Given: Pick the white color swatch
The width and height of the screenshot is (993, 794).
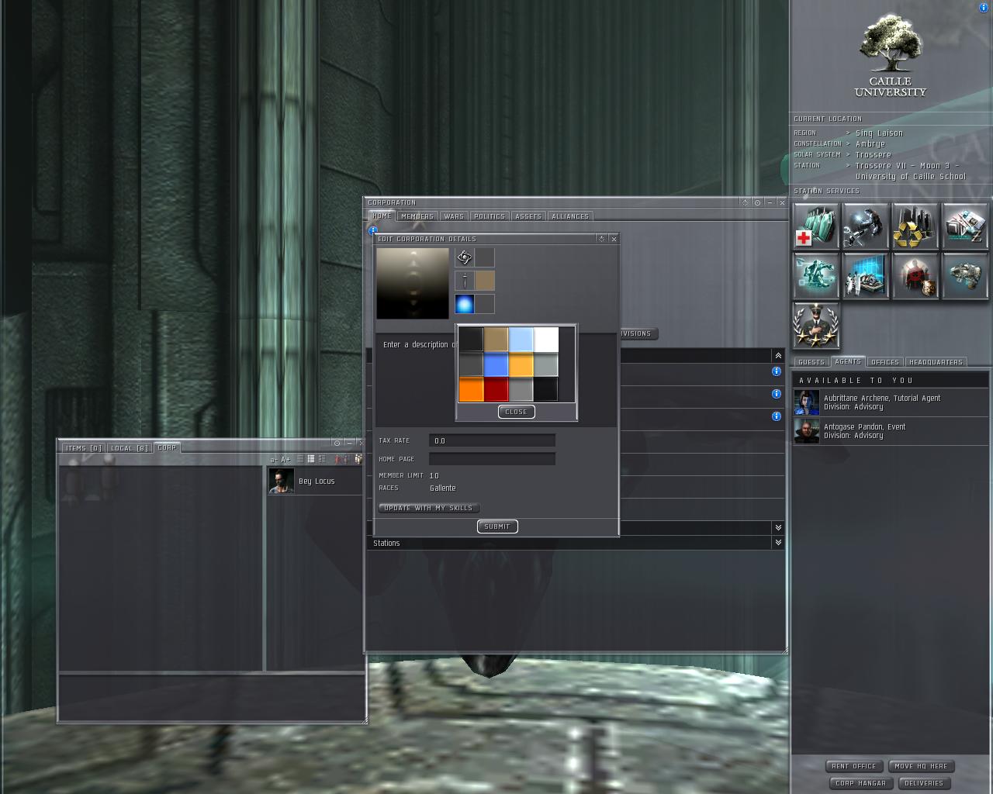Looking at the screenshot, I should (546, 339).
